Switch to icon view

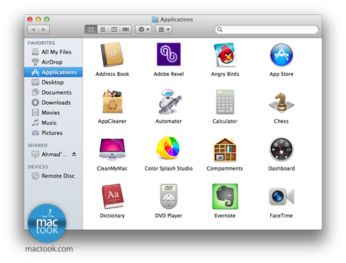coord(91,30)
